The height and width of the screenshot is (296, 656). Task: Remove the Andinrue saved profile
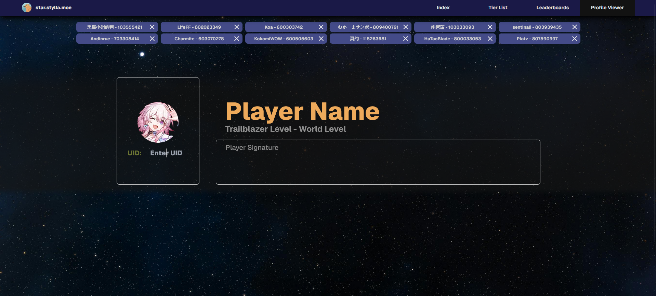point(152,39)
